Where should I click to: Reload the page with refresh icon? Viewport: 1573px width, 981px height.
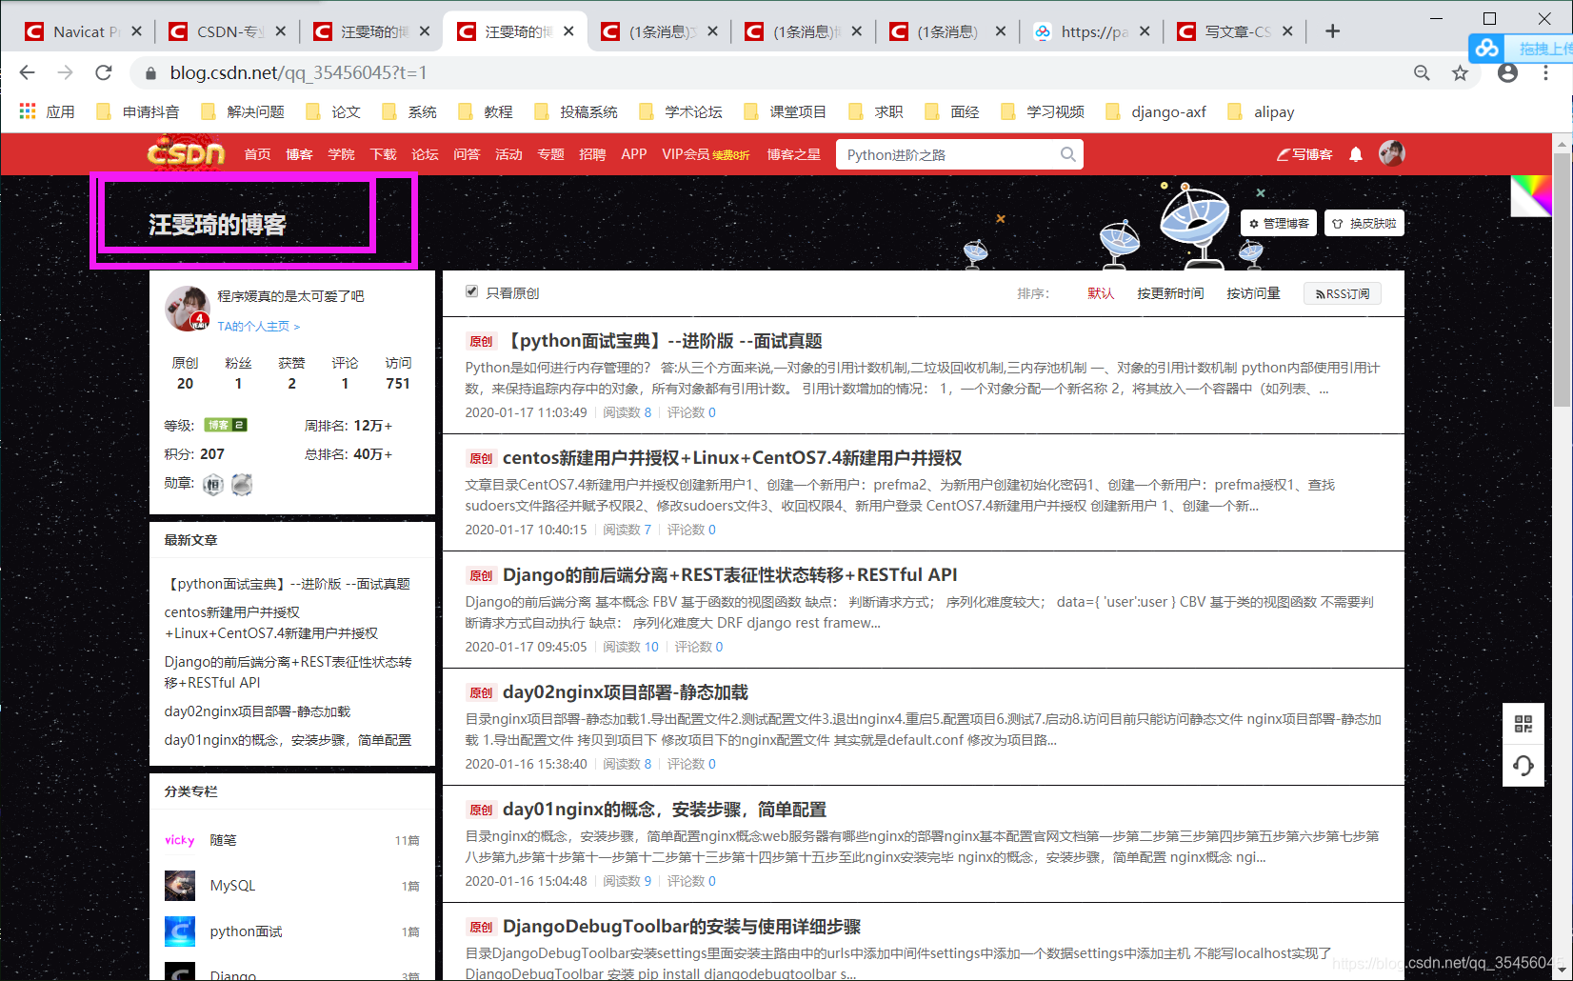tap(104, 72)
